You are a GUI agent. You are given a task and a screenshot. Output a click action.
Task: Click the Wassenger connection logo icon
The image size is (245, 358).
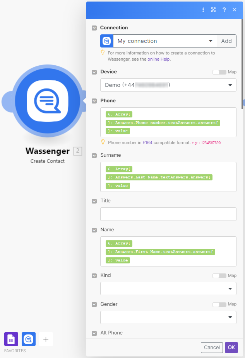point(107,41)
